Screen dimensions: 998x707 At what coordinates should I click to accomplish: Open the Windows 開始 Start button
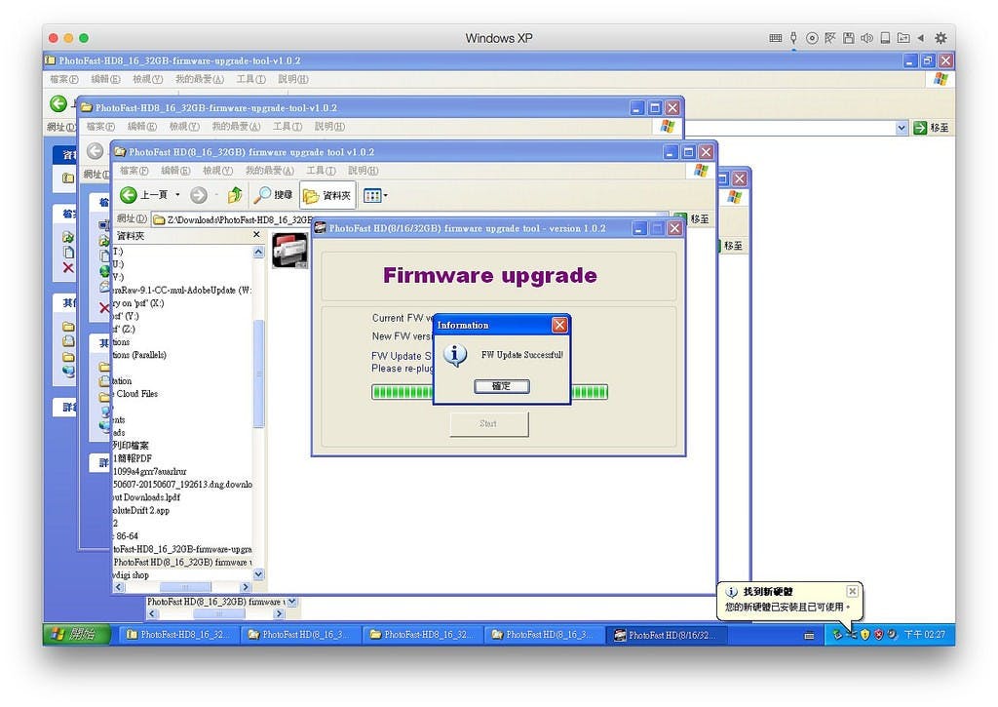(76, 635)
